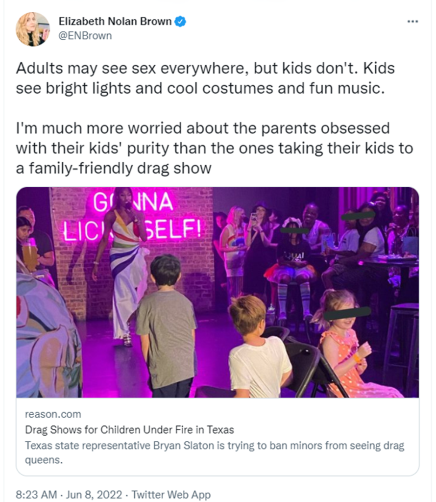This screenshot has height=502, width=436.
Task: Click the 8:23 AM timestamp
Action: (36, 495)
